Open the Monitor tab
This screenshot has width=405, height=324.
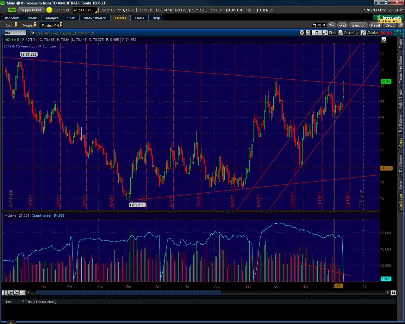click(12, 18)
